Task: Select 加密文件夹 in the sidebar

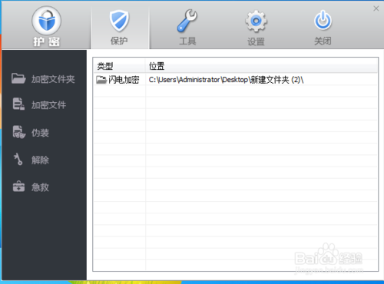Action: point(43,79)
